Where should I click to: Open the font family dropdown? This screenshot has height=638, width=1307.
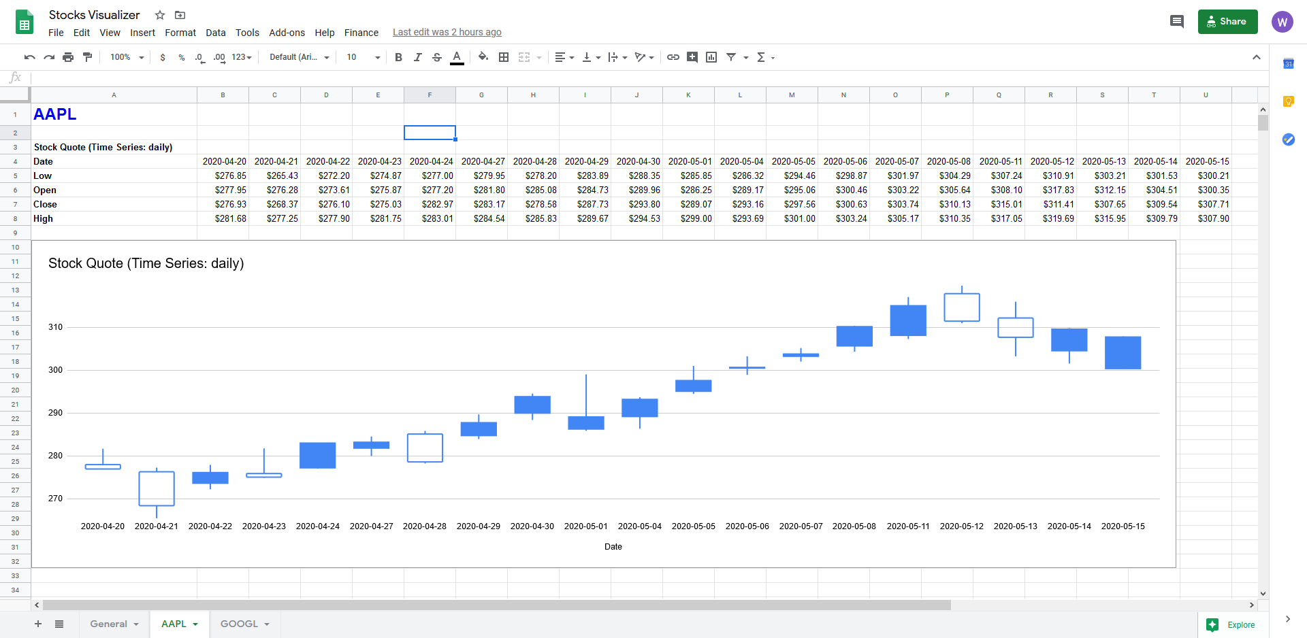pyautogui.click(x=300, y=57)
